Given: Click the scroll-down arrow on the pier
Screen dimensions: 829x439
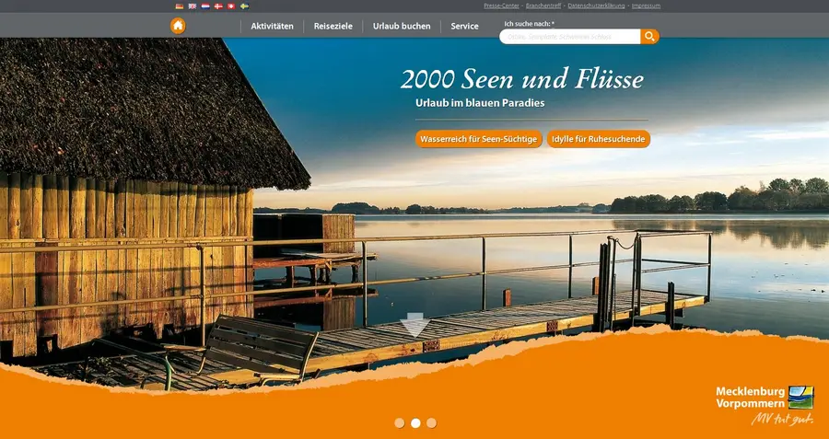Looking at the screenshot, I should click(x=414, y=325).
